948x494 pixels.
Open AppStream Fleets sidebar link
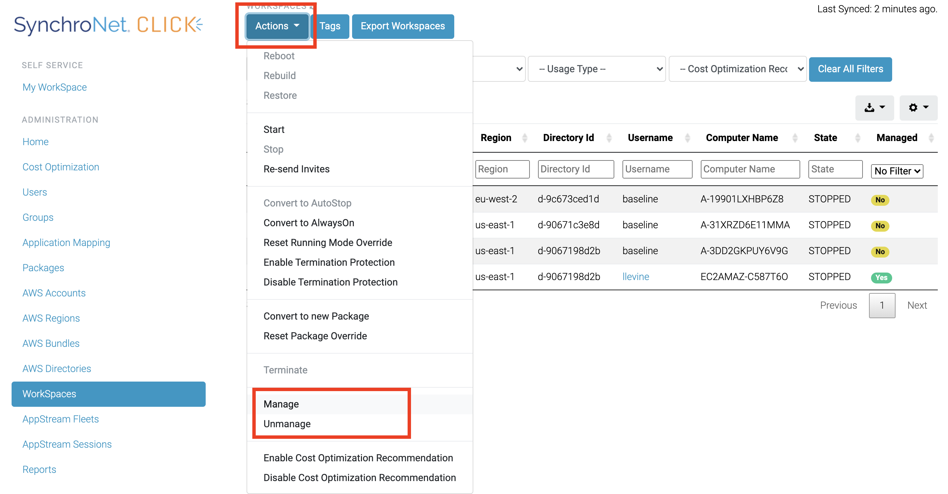(x=60, y=419)
